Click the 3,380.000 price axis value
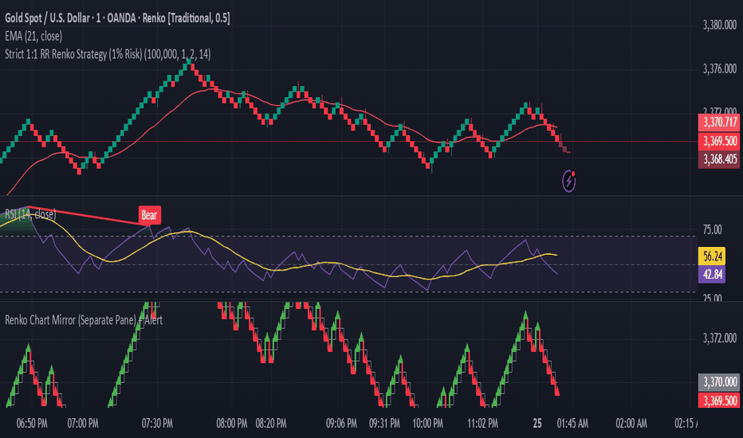The height and width of the screenshot is (438, 743). [719, 25]
